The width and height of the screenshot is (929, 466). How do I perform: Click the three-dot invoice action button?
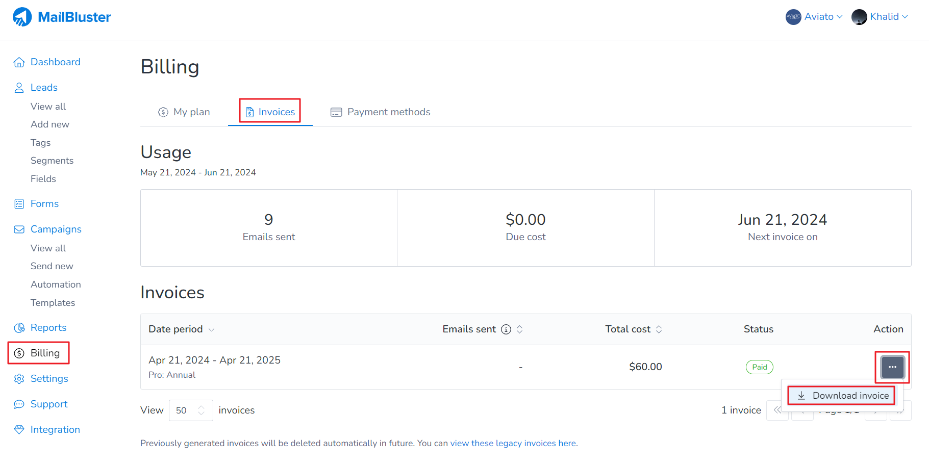click(892, 367)
